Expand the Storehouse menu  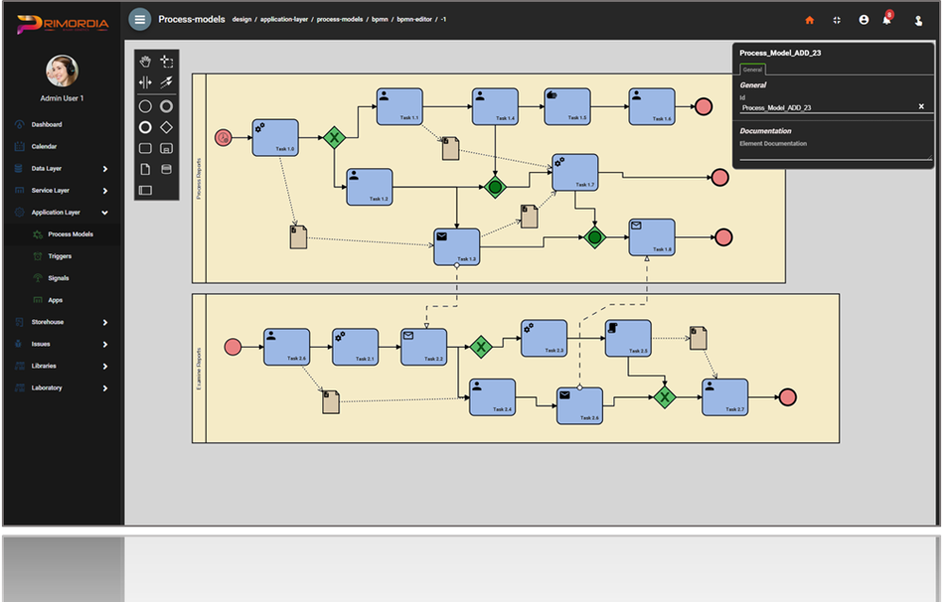(x=62, y=322)
